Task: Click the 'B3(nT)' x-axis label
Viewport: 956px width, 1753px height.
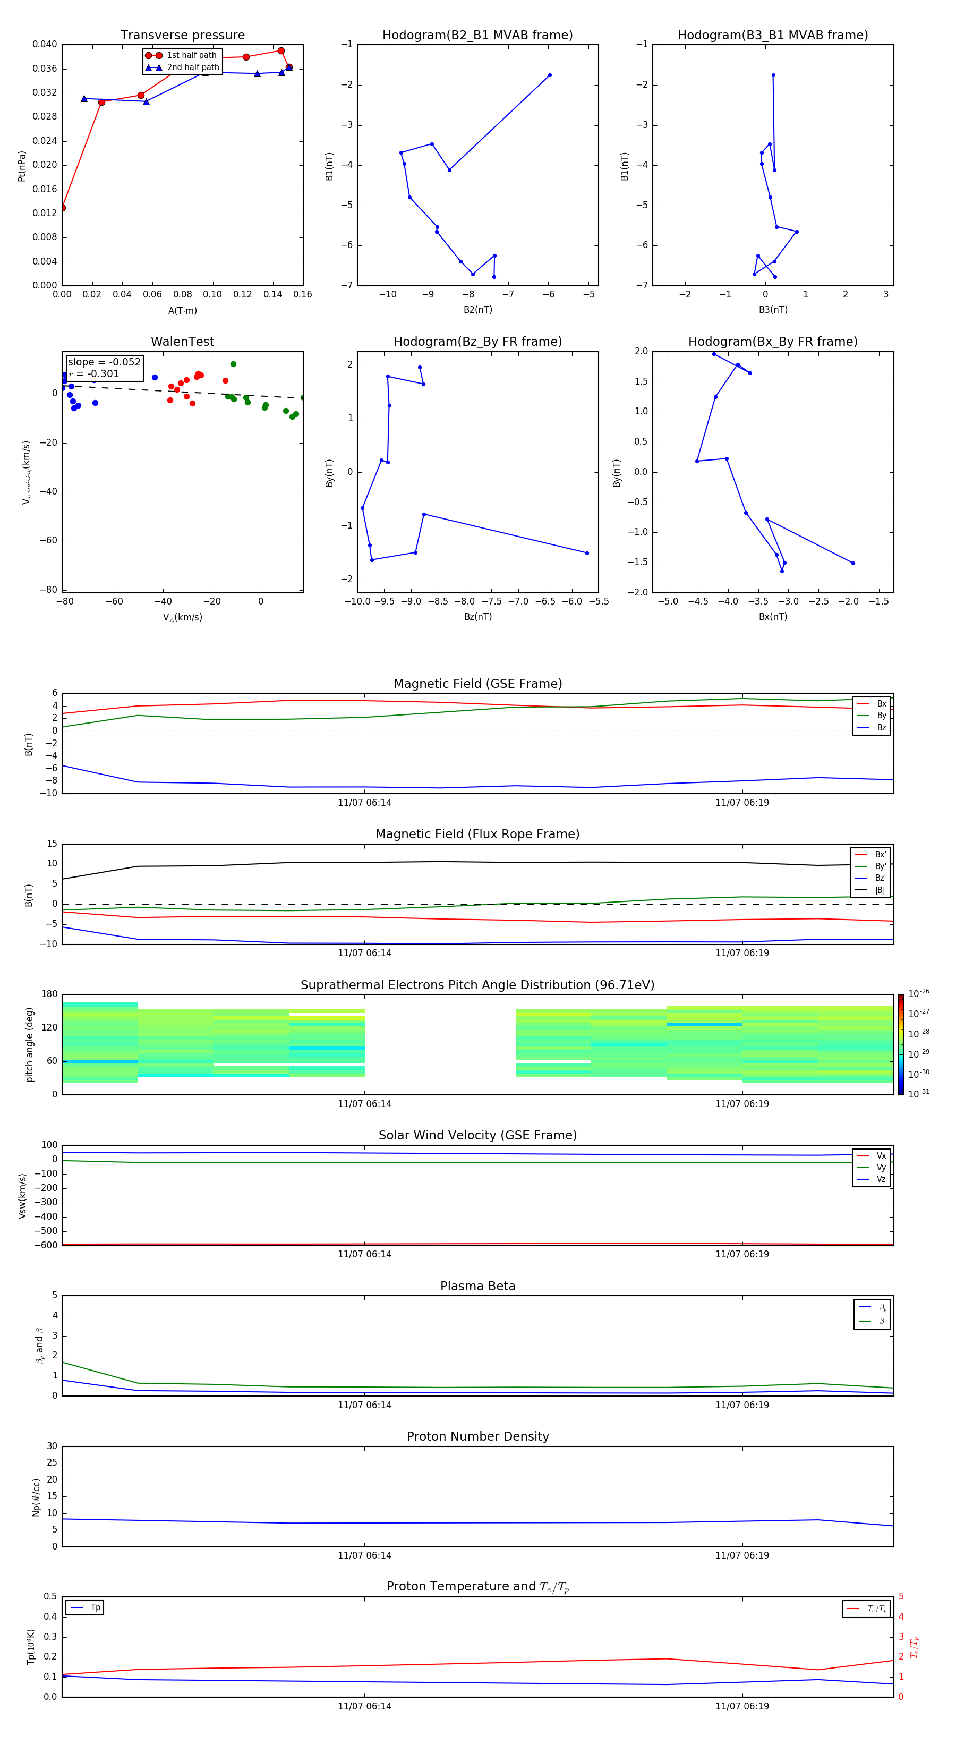Action: coord(773,310)
